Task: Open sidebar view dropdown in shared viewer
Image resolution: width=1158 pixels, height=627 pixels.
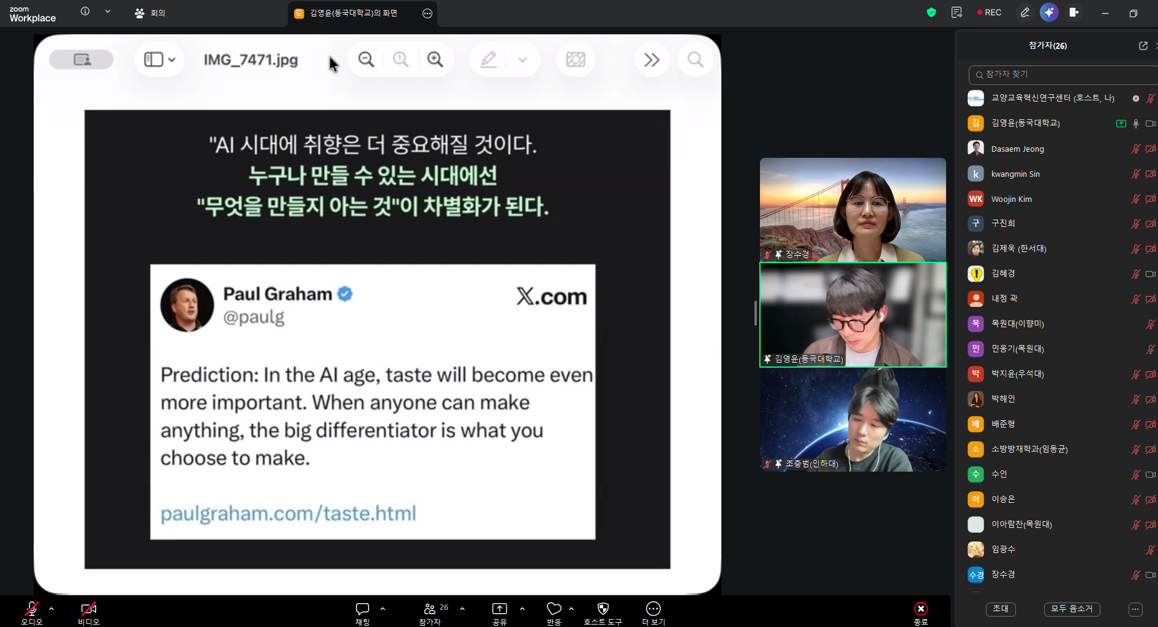Action: [159, 59]
